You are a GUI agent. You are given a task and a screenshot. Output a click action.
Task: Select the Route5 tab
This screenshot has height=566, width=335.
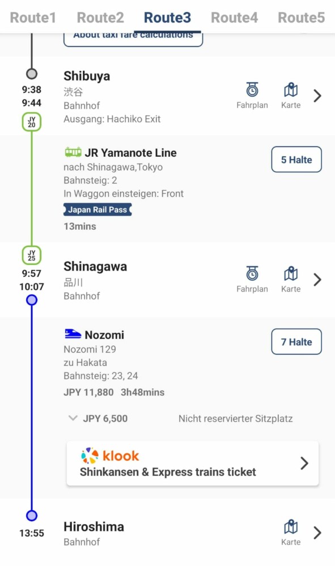(x=301, y=18)
